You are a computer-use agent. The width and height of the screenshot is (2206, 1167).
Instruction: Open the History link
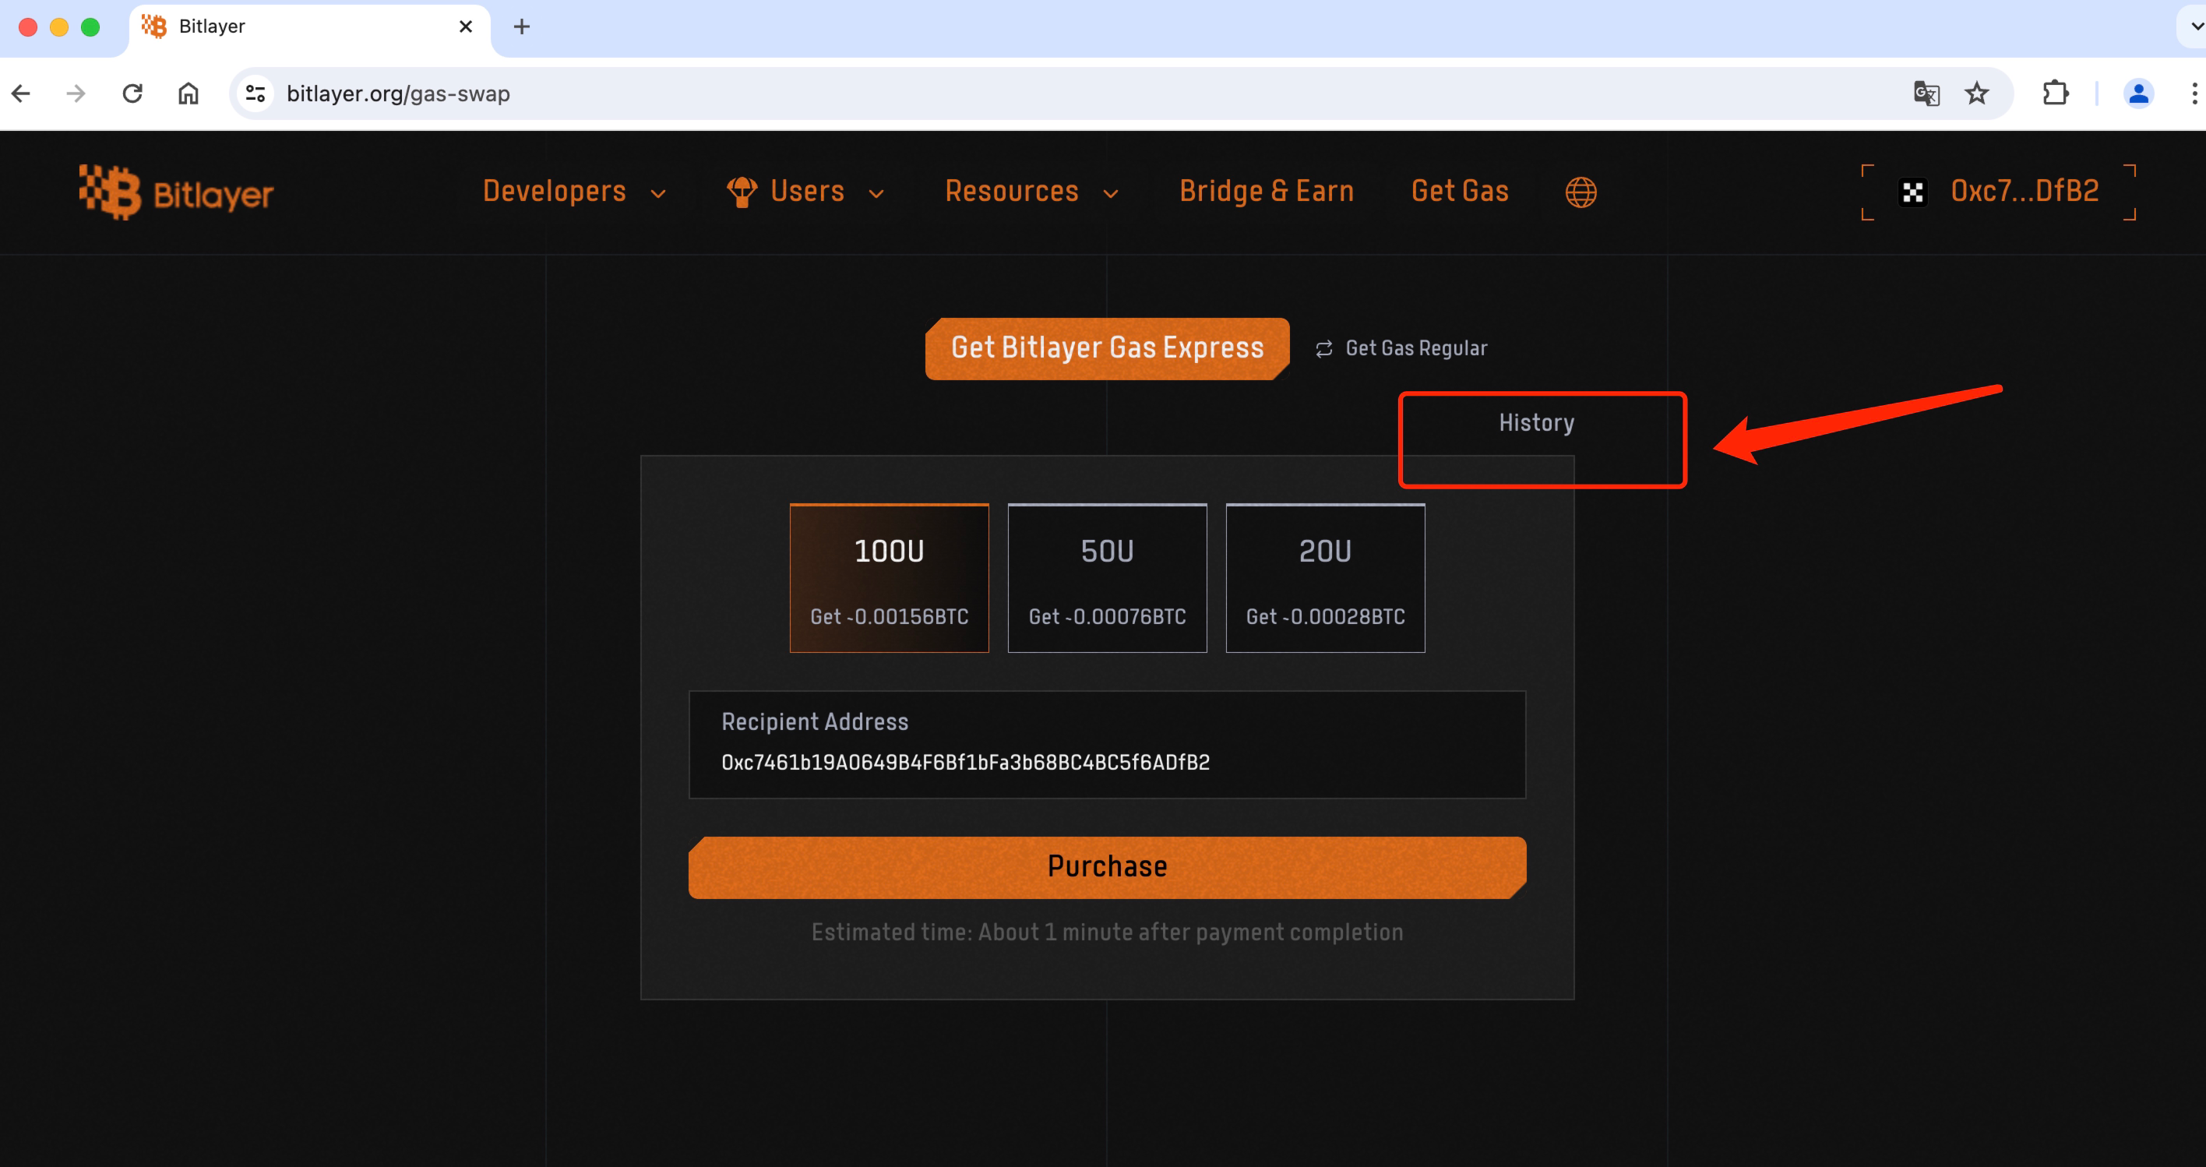click(1535, 423)
